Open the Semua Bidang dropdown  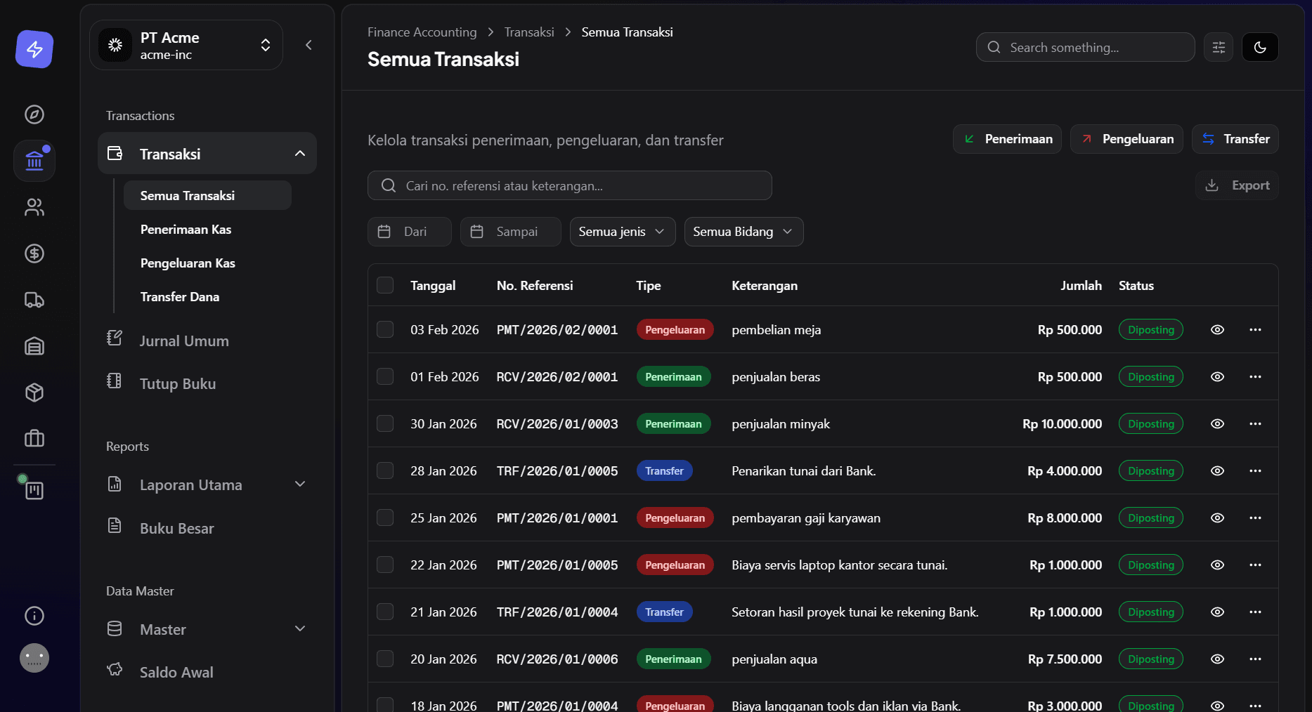[743, 232]
